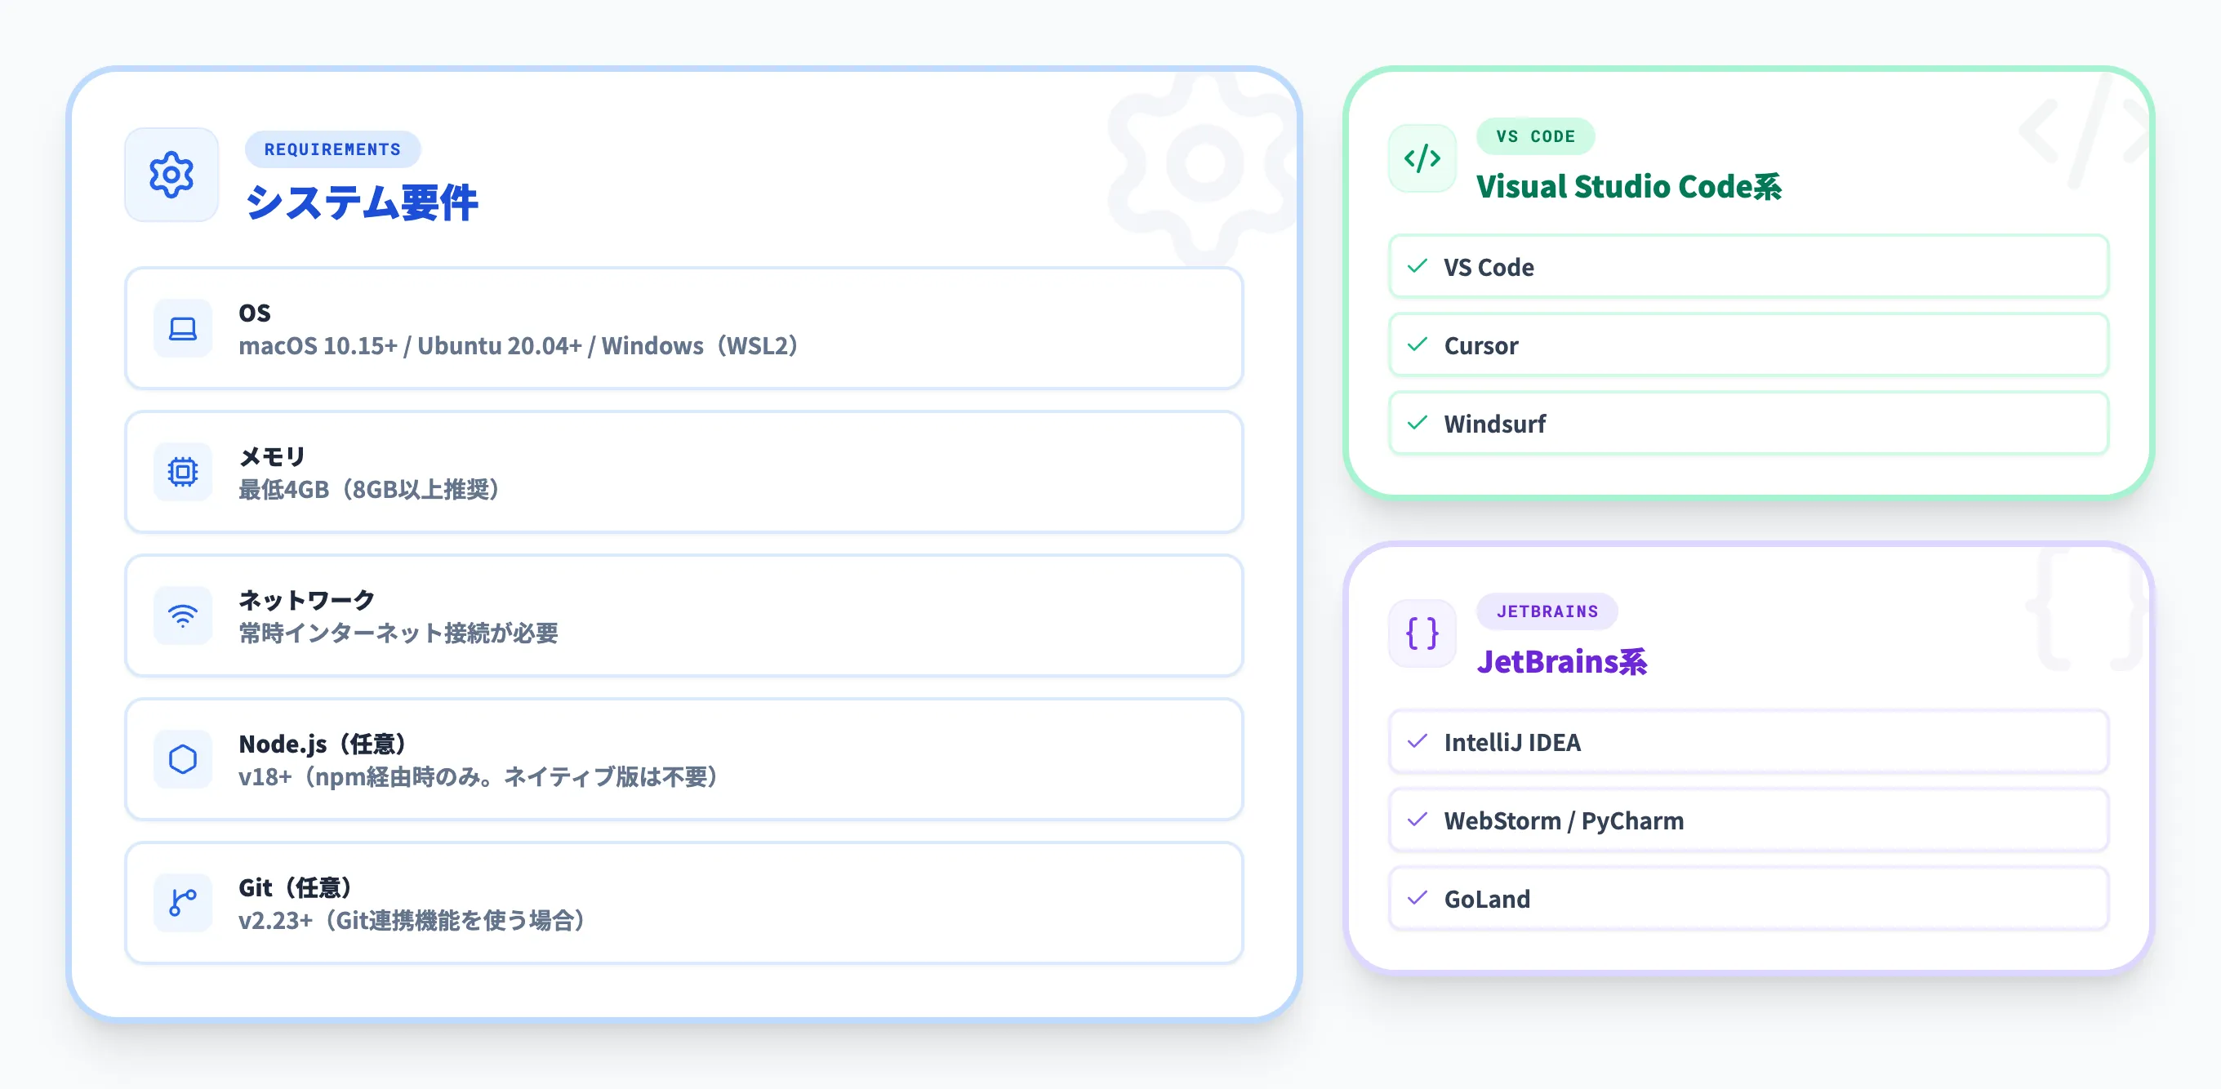Click the laptop icon in the OS row
Screen dimensions: 2221x1089
click(x=183, y=328)
